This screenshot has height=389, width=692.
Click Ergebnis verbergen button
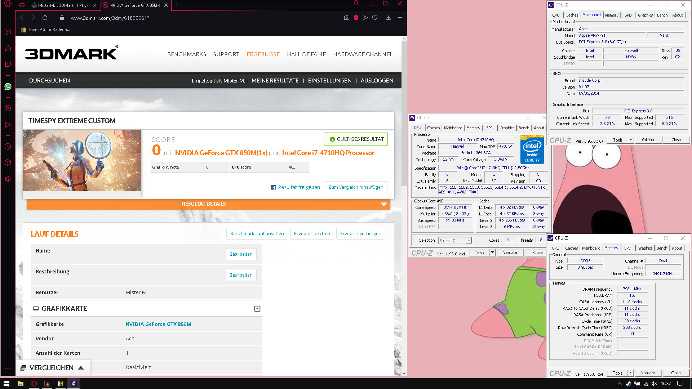pos(360,234)
